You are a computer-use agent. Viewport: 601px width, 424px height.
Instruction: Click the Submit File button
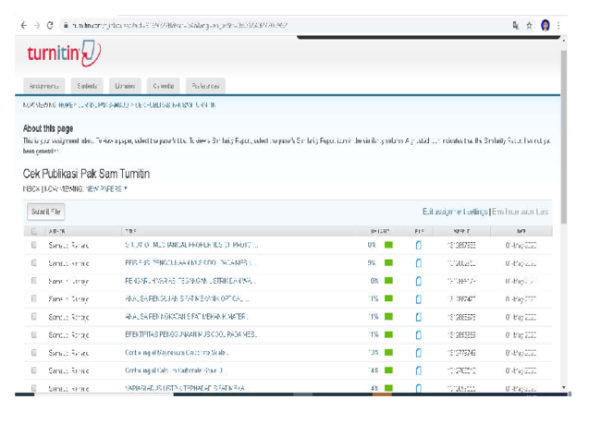pyautogui.click(x=46, y=212)
